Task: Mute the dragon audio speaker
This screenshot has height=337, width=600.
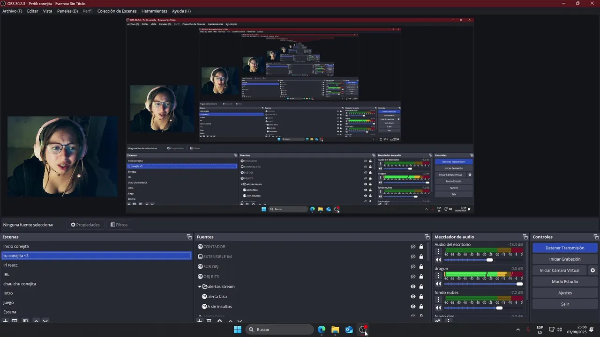Action: (x=438, y=284)
